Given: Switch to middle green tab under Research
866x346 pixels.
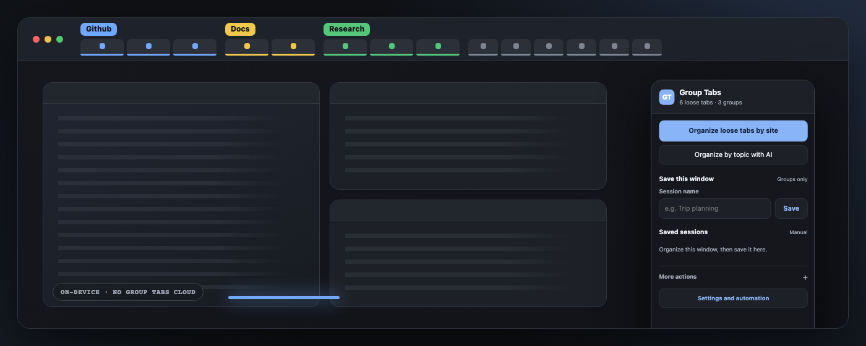Looking at the screenshot, I should (392, 47).
